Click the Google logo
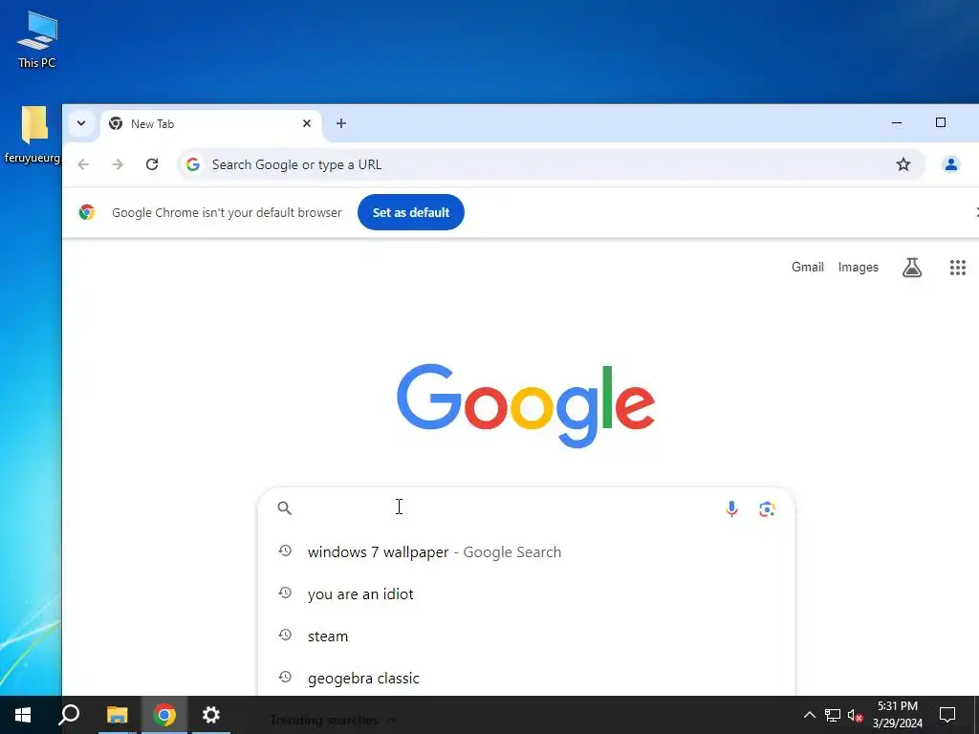 (526, 405)
